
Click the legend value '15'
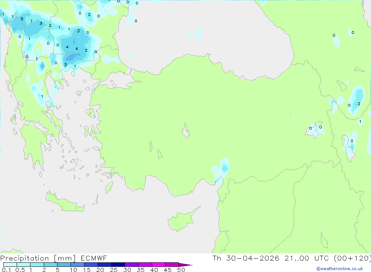(87, 270)
